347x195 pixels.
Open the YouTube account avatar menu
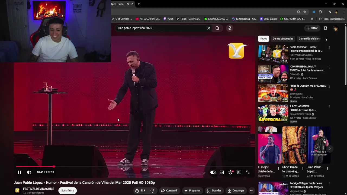(x=336, y=28)
